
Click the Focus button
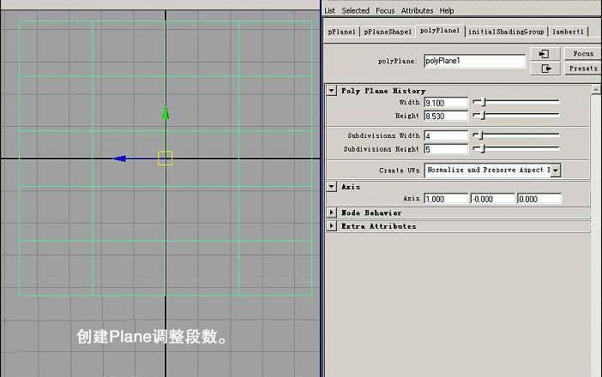(583, 54)
